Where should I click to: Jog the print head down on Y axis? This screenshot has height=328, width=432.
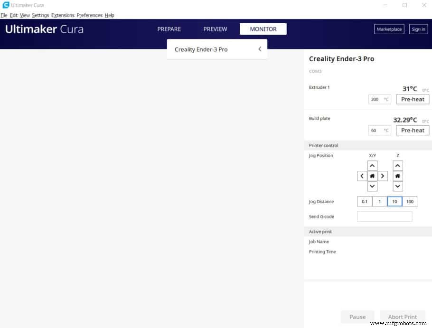click(373, 187)
